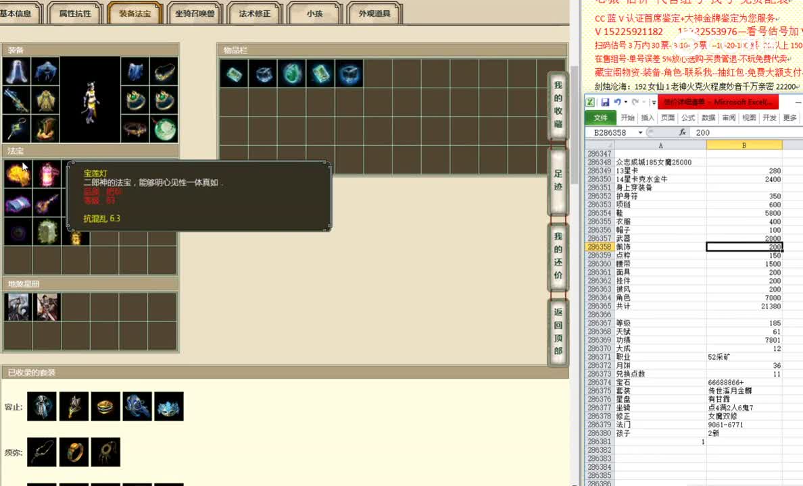The width and height of the screenshot is (803, 486).
Task: Click the Excel formula bar showing 200
Action: (x=748, y=132)
